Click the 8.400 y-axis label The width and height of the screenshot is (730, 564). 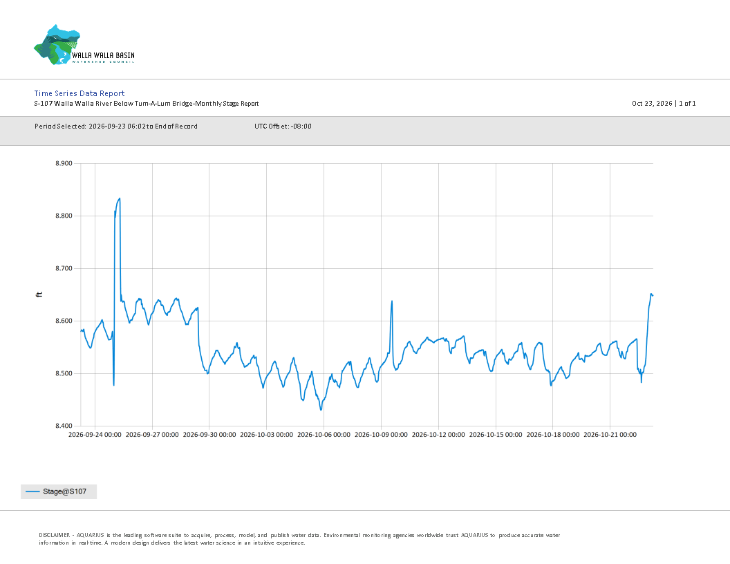(x=64, y=426)
